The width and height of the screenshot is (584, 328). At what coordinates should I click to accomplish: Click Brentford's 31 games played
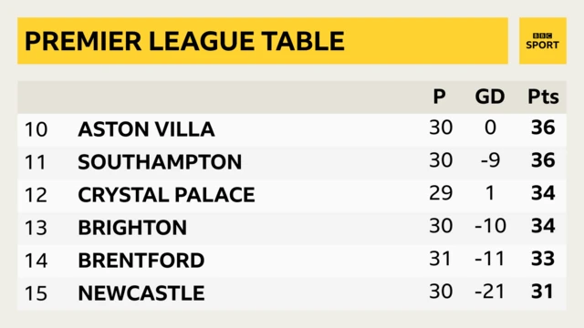pyautogui.click(x=440, y=259)
